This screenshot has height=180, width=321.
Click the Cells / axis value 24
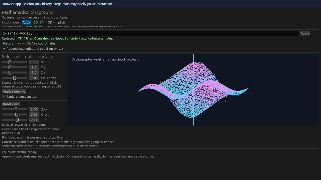click(34, 78)
